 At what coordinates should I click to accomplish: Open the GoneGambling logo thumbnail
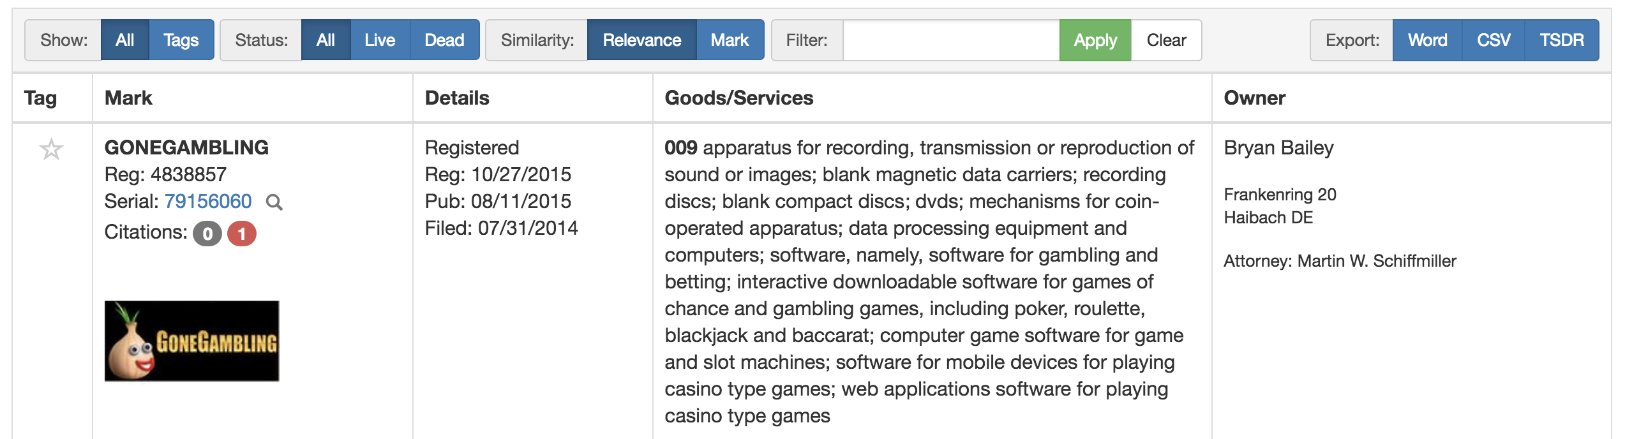click(191, 341)
